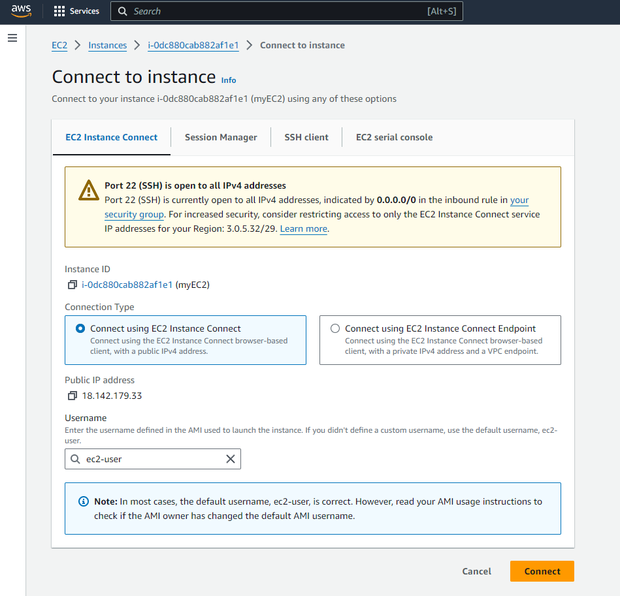Viewport: 620px width, 596px height.
Task: Click the magnifier icon in username field
Action: [x=76, y=459]
